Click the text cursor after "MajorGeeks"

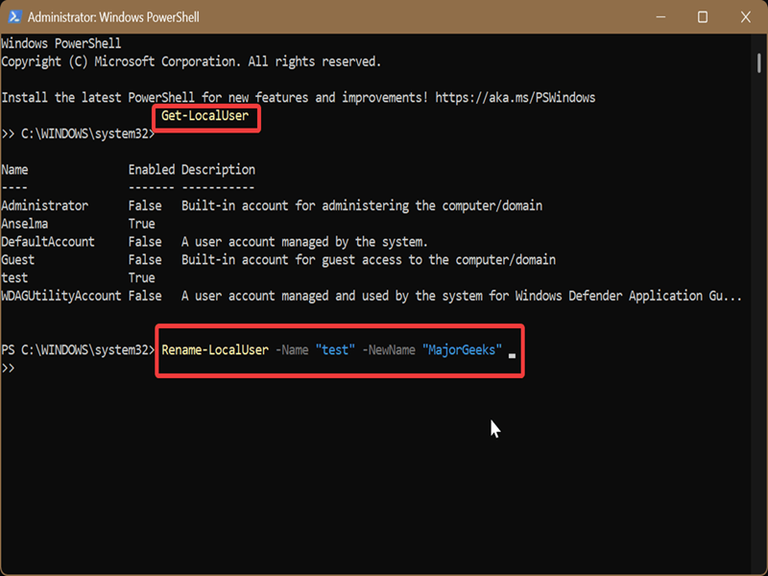pyautogui.click(x=513, y=353)
